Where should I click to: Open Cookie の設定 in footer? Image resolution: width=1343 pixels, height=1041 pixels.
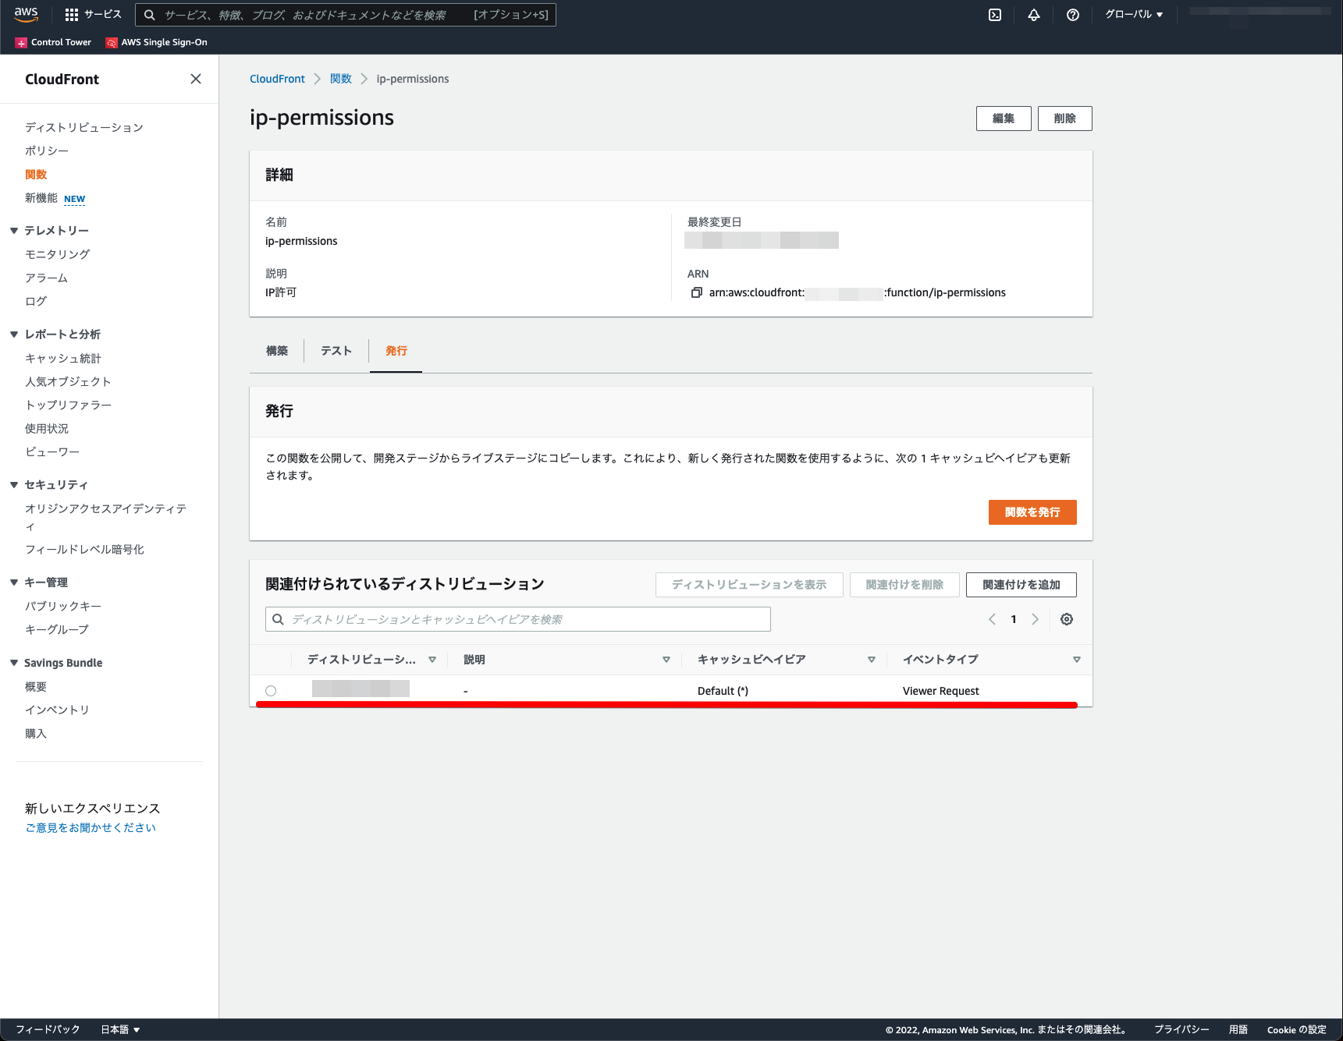click(1296, 1029)
